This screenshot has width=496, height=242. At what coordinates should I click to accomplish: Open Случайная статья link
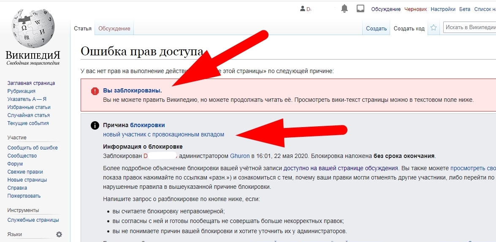(28, 115)
